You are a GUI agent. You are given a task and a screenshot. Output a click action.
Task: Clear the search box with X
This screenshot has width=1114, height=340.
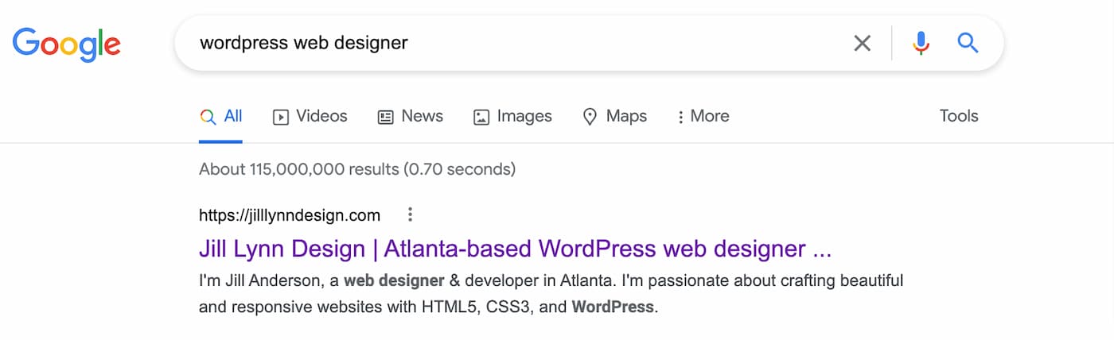pyautogui.click(x=862, y=43)
